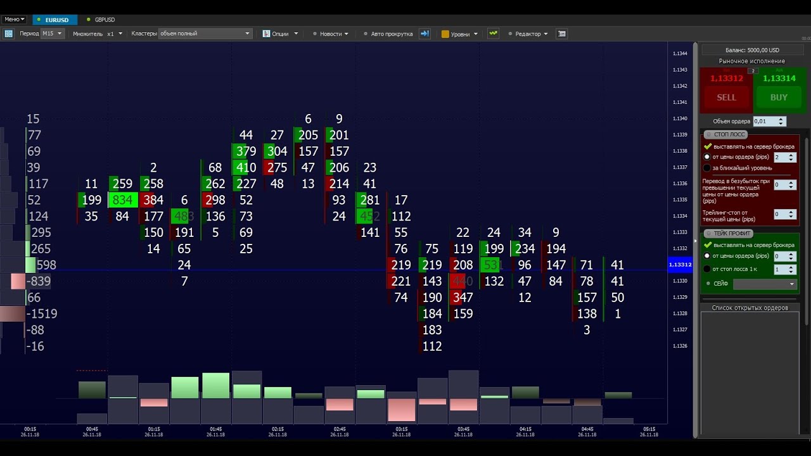Click the -839 delta profile value
Viewport: 811px width, 456px height.
pos(39,281)
